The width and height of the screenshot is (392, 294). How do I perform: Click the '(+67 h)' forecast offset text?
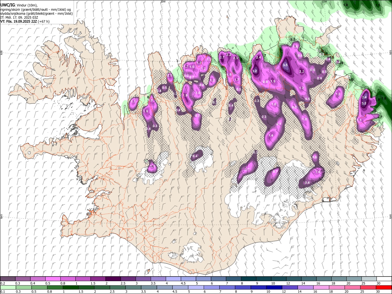pyautogui.click(x=44, y=21)
